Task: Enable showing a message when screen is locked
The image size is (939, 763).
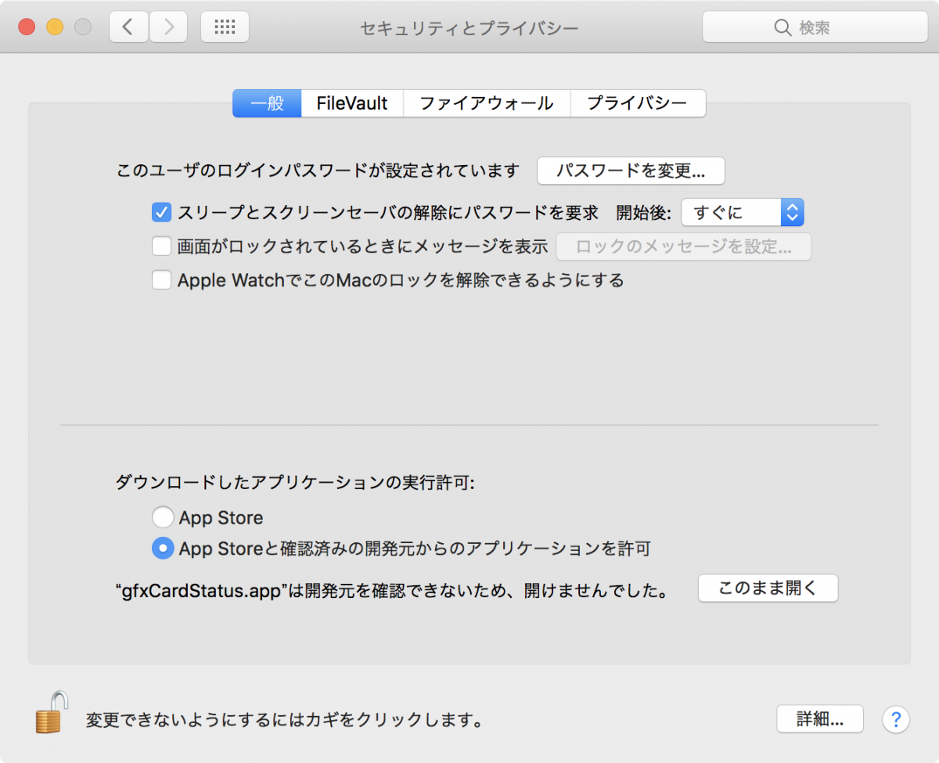Action: pos(161,246)
